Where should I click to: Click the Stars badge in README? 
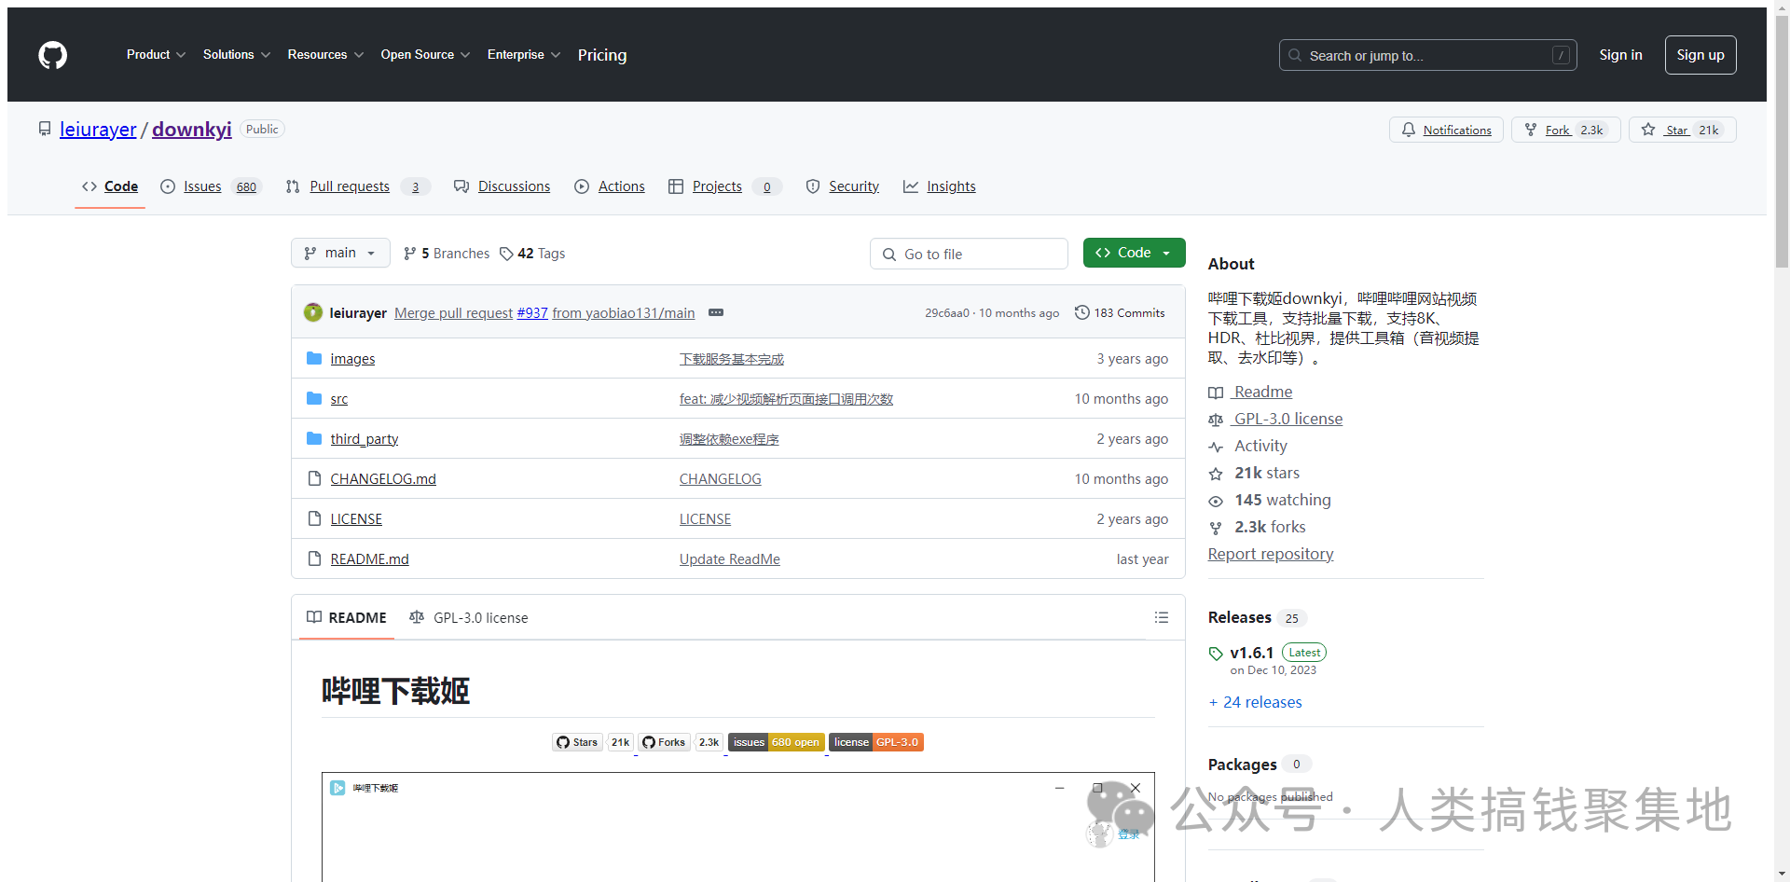pyautogui.click(x=578, y=742)
